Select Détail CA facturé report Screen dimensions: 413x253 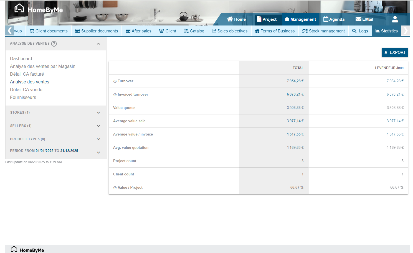tap(27, 74)
